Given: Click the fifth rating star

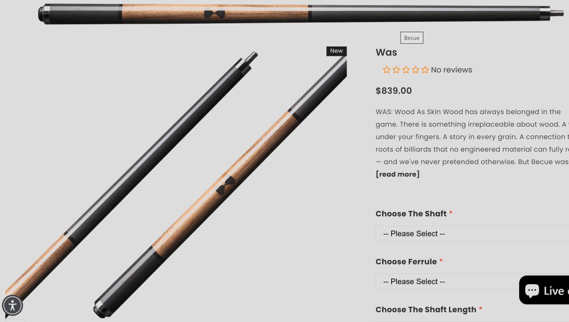Looking at the screenshot, I should (425, 70).
